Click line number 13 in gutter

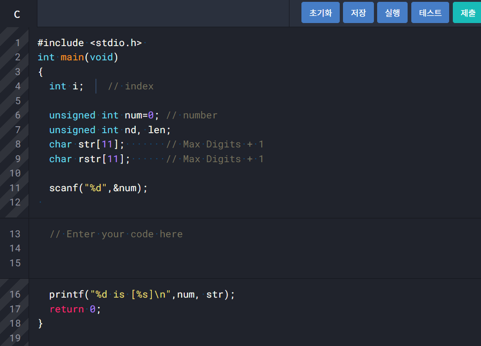pyautogui.click(x=15, y=234)
